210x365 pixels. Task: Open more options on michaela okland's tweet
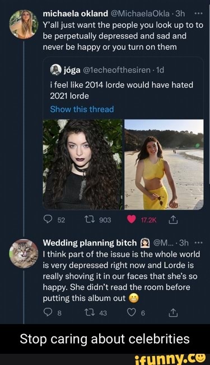198,13
